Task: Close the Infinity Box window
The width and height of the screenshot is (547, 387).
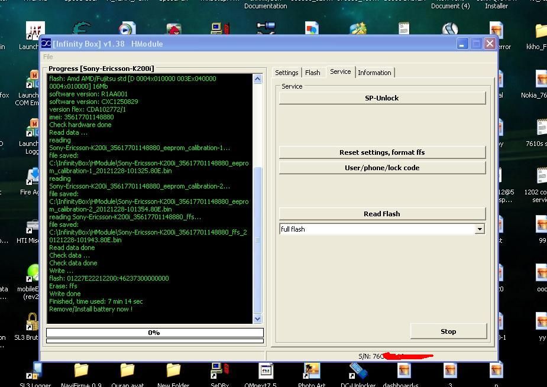Action: coord(490,44)
